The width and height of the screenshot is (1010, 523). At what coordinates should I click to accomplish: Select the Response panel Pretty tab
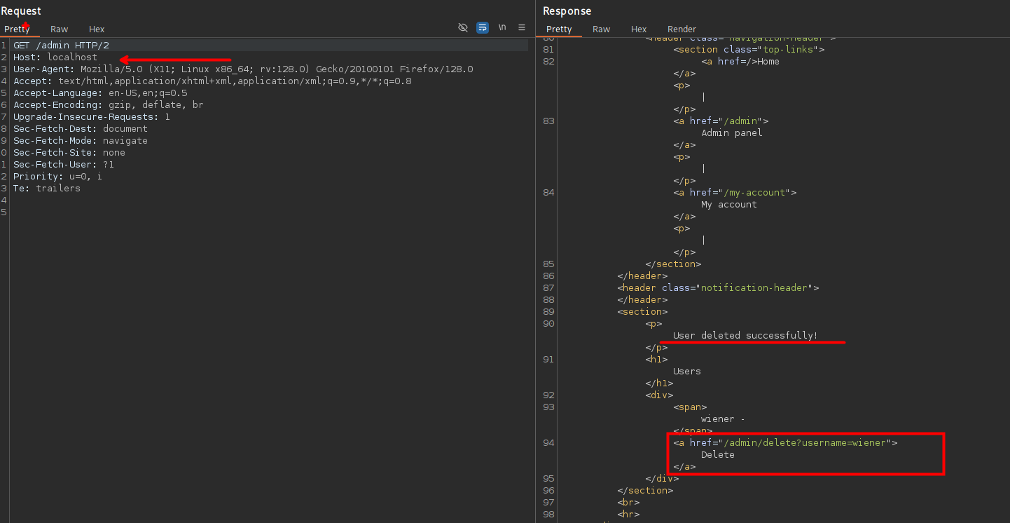point(559,29)
